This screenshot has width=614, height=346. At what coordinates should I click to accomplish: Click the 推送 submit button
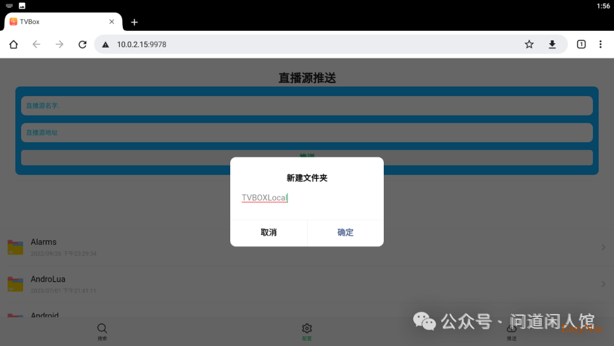(x=306, y=157)
